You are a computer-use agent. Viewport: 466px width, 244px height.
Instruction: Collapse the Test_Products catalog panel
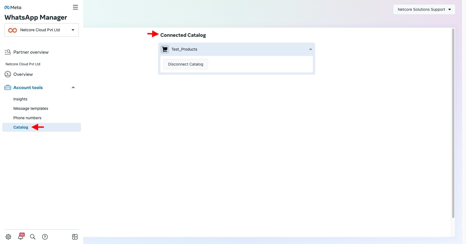click(310, 49)
